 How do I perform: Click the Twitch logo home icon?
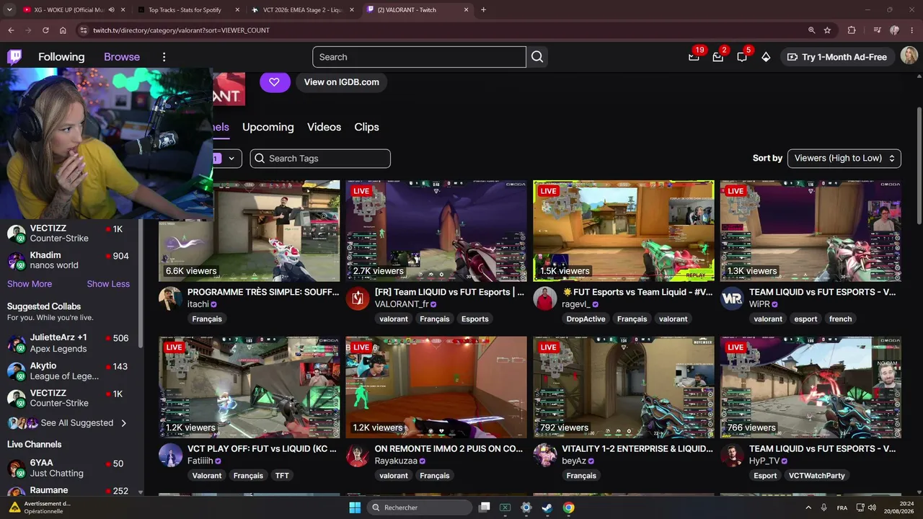(14, 57)
